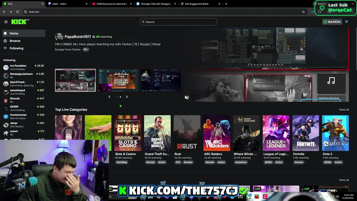
Task: Open user profile avatar in header
Action: coord(346,22)
